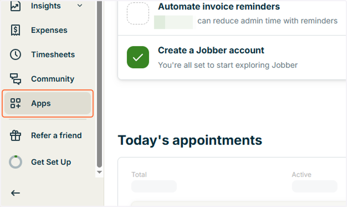Viewport: 347px width, 207px height.
Task: Go to Timesheets page
Action: point(53,54)
